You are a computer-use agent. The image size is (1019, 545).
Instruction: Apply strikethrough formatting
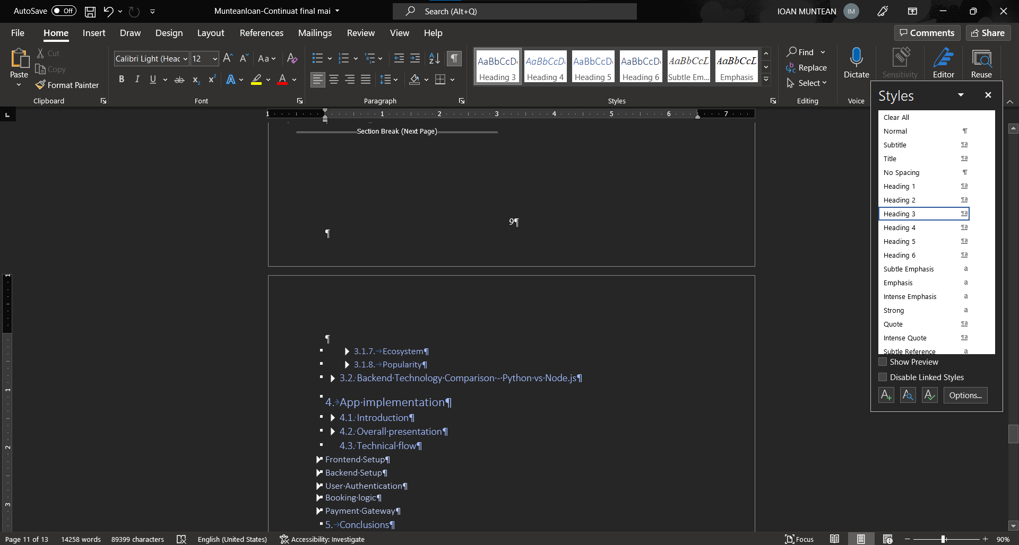pos(179,80)
